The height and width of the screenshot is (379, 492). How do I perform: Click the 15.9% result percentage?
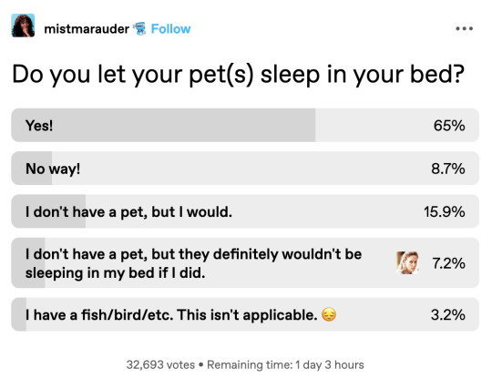(x=445, y=211)
